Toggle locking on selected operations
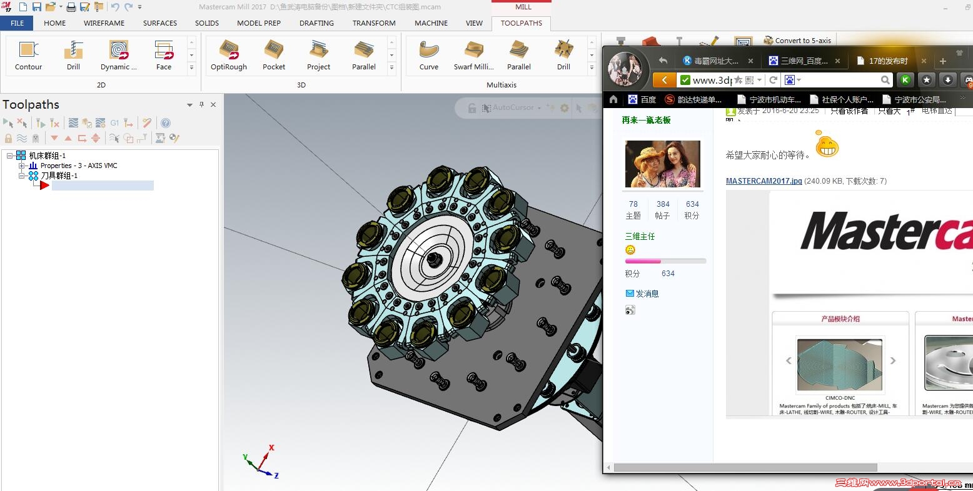This screenshot has height=491, width=973. 8,138
